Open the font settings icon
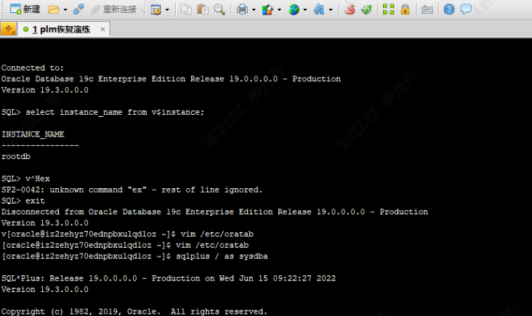532x316 pixels. (x=318, y=9)
